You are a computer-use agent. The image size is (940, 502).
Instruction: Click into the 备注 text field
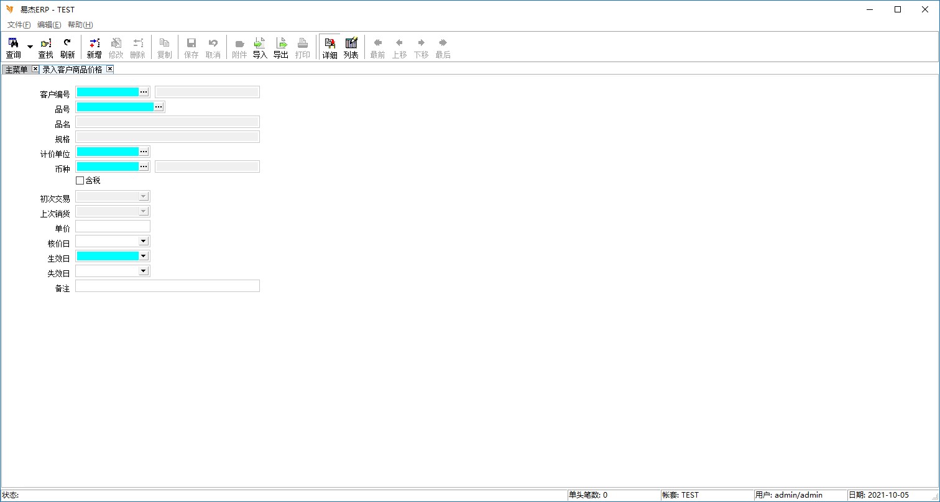pyautogui.click(x=167, y=286)
